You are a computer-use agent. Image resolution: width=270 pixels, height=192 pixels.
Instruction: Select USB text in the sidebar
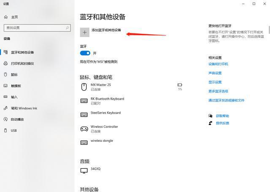14,130
